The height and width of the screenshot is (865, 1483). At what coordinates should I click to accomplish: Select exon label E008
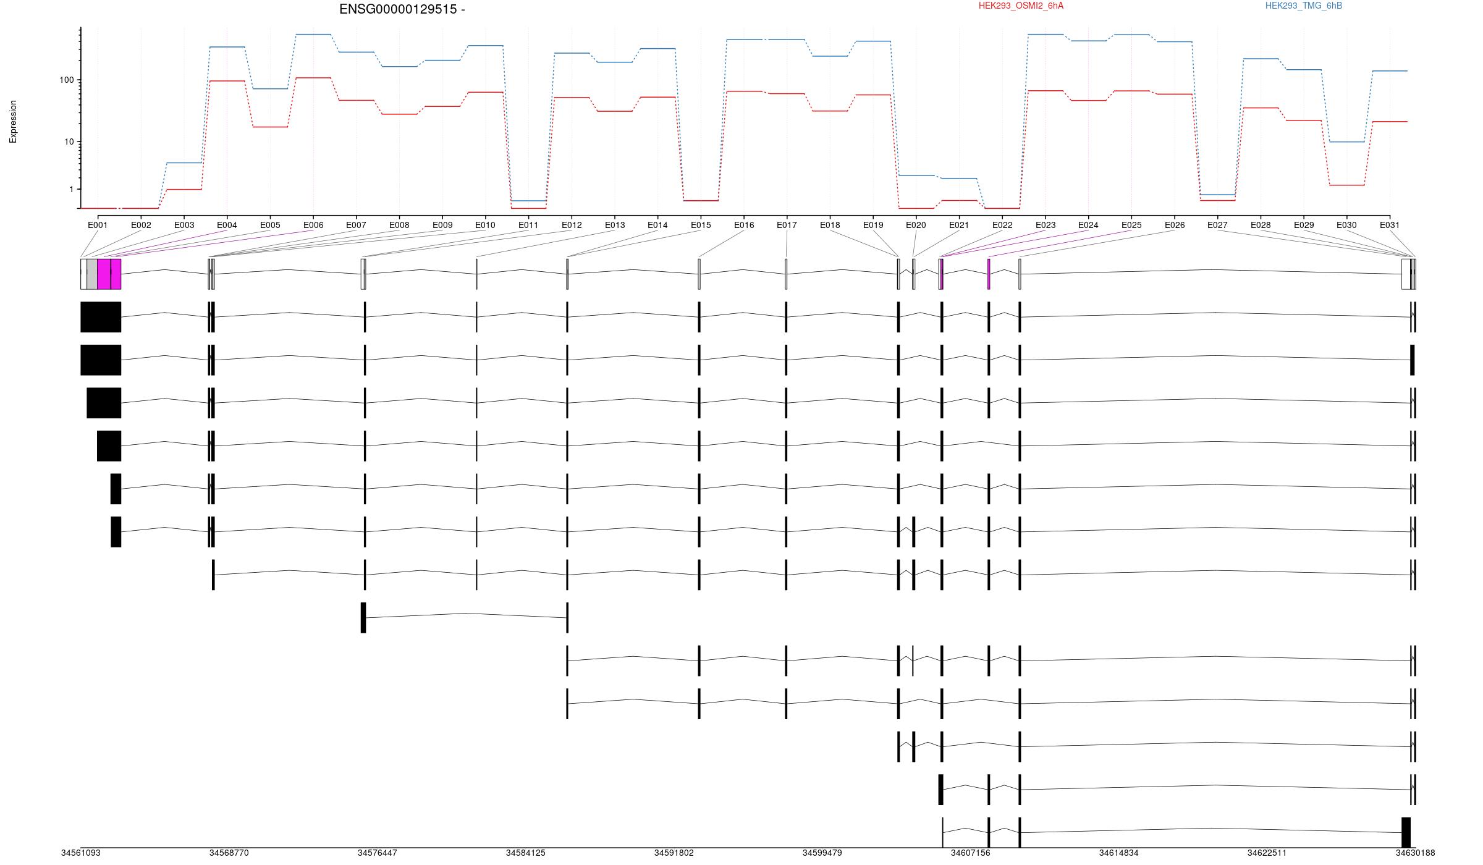pyautogui.click(x=399, y=225)
